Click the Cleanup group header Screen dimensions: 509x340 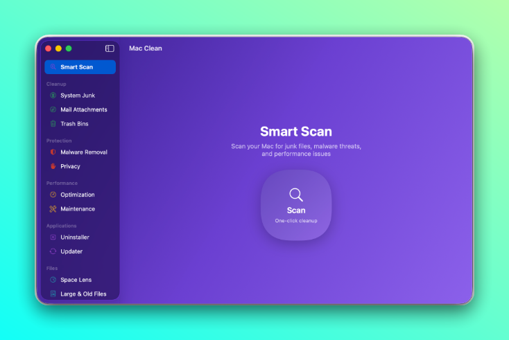(x=56, y=84)
